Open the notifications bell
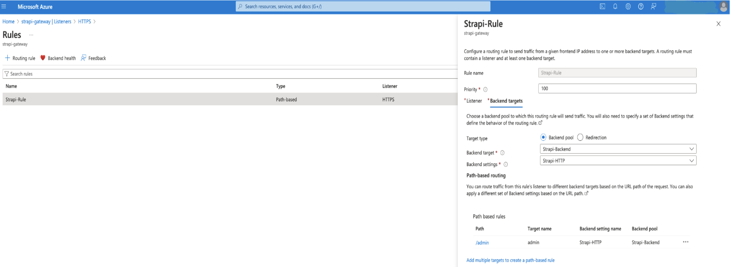Screen dimensions: 730x267 615,7
